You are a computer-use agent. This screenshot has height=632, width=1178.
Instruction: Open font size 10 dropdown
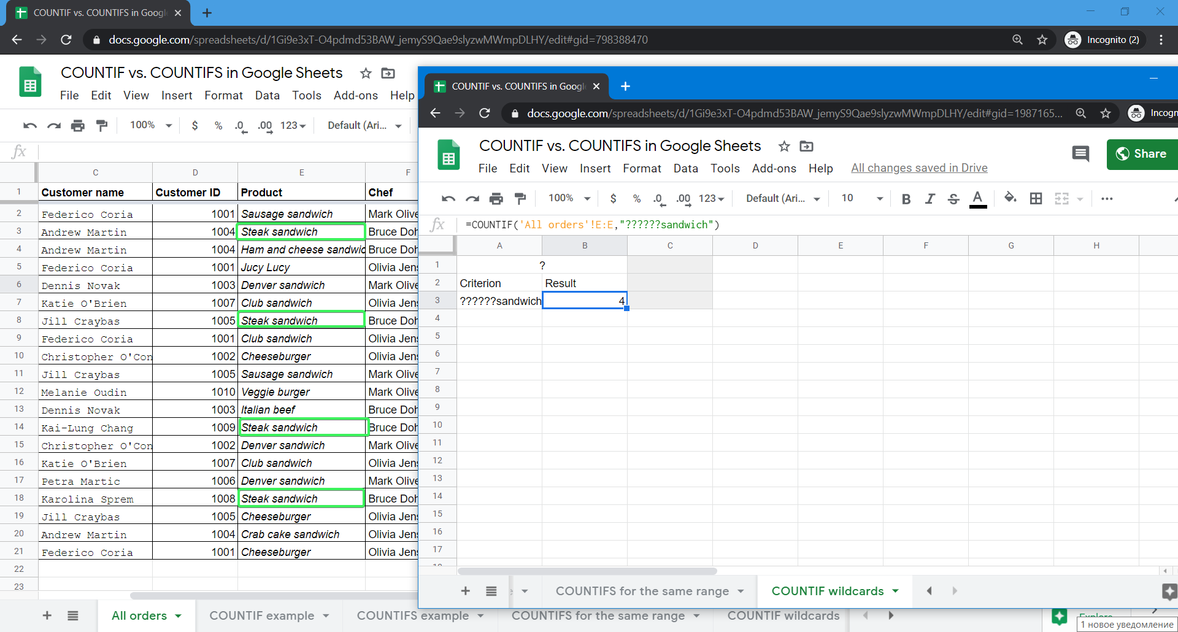(862, 198)
